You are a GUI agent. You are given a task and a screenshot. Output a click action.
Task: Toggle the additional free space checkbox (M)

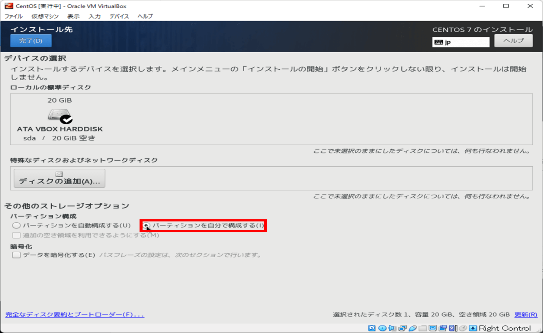pos(16,235)
